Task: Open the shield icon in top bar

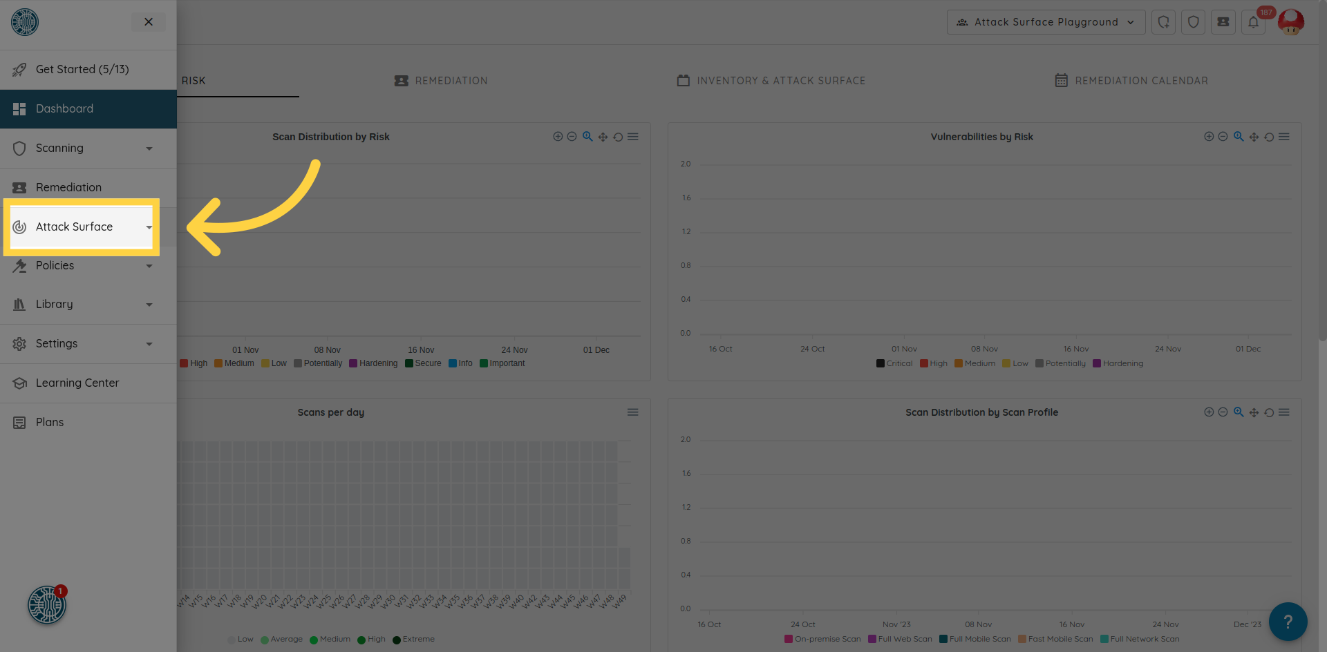Action: pos(1193,22)
